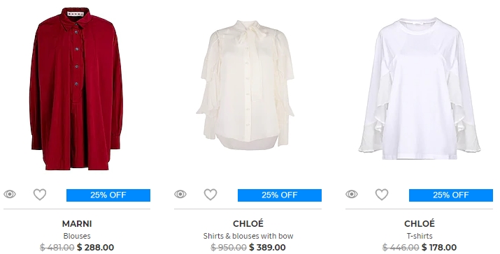
Task: Select Shirts & blouses with bow link
Action: point(248,236)
